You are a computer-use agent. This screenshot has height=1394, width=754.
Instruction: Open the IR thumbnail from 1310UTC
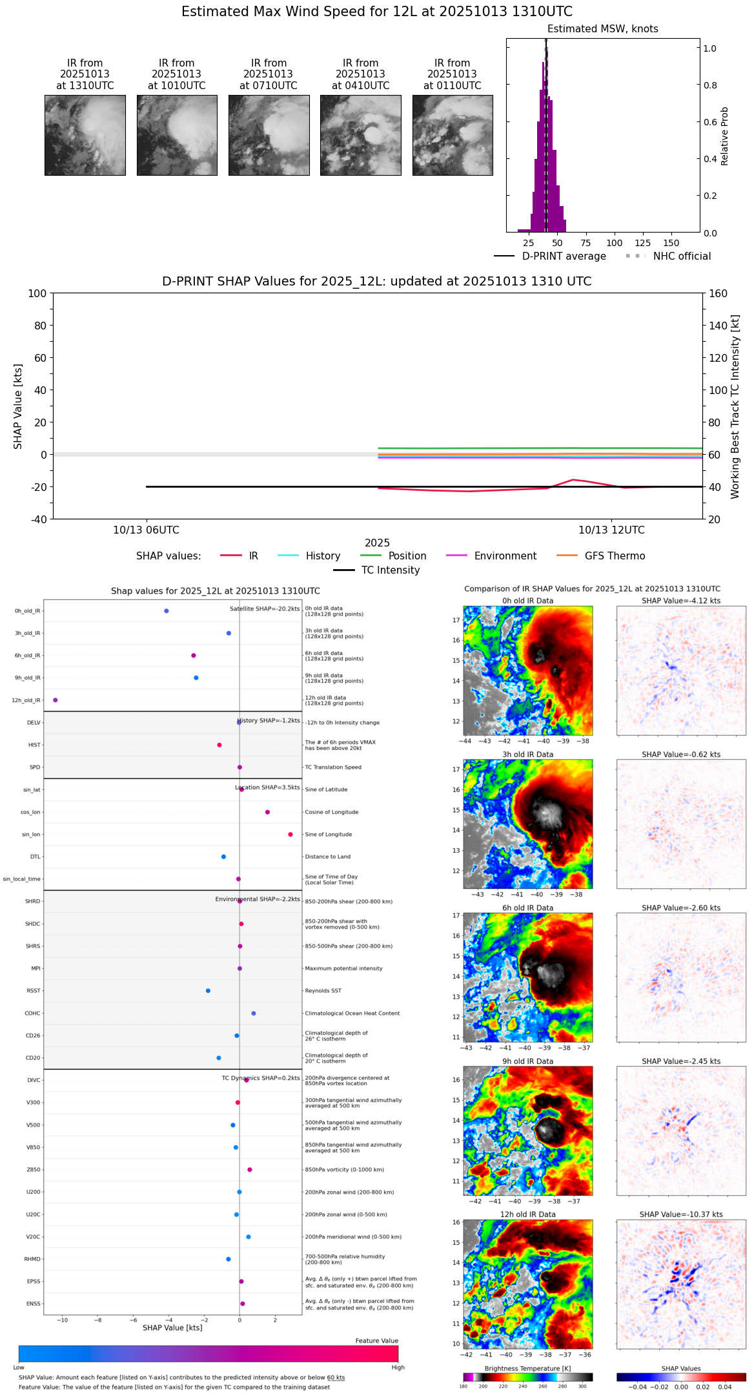85,135
